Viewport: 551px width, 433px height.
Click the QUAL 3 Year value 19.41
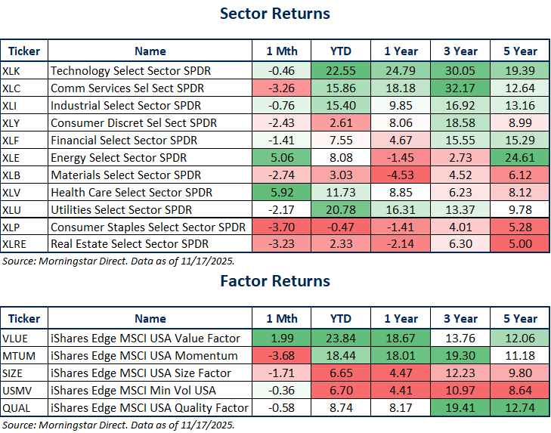pyautogui.click(x=458, y=408)
